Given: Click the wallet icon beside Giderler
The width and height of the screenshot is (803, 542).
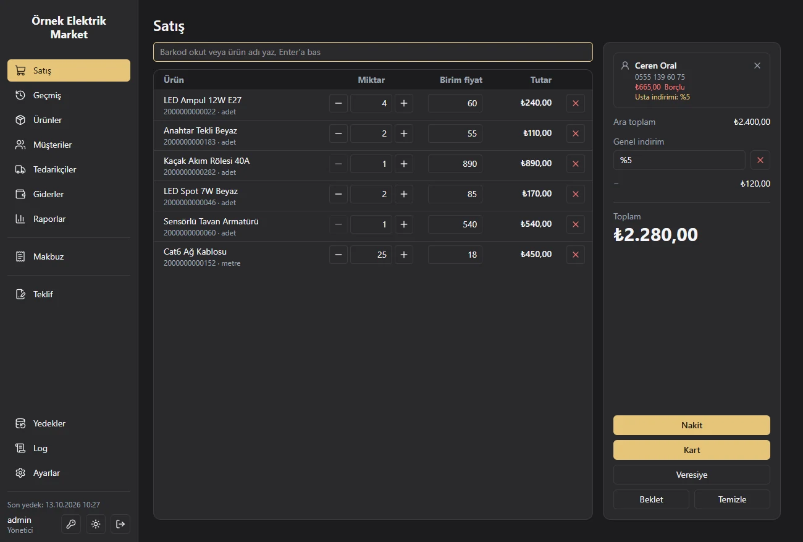Looking at the screenshot, I should pos(20,194).
